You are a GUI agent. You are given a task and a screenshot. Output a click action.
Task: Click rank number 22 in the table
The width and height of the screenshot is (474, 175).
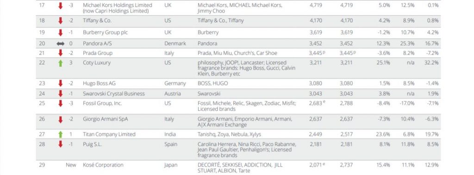pyautogui.click(x=42, y=62)
